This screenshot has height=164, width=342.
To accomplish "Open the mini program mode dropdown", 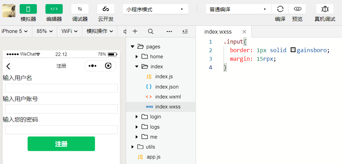I will 155,9.
